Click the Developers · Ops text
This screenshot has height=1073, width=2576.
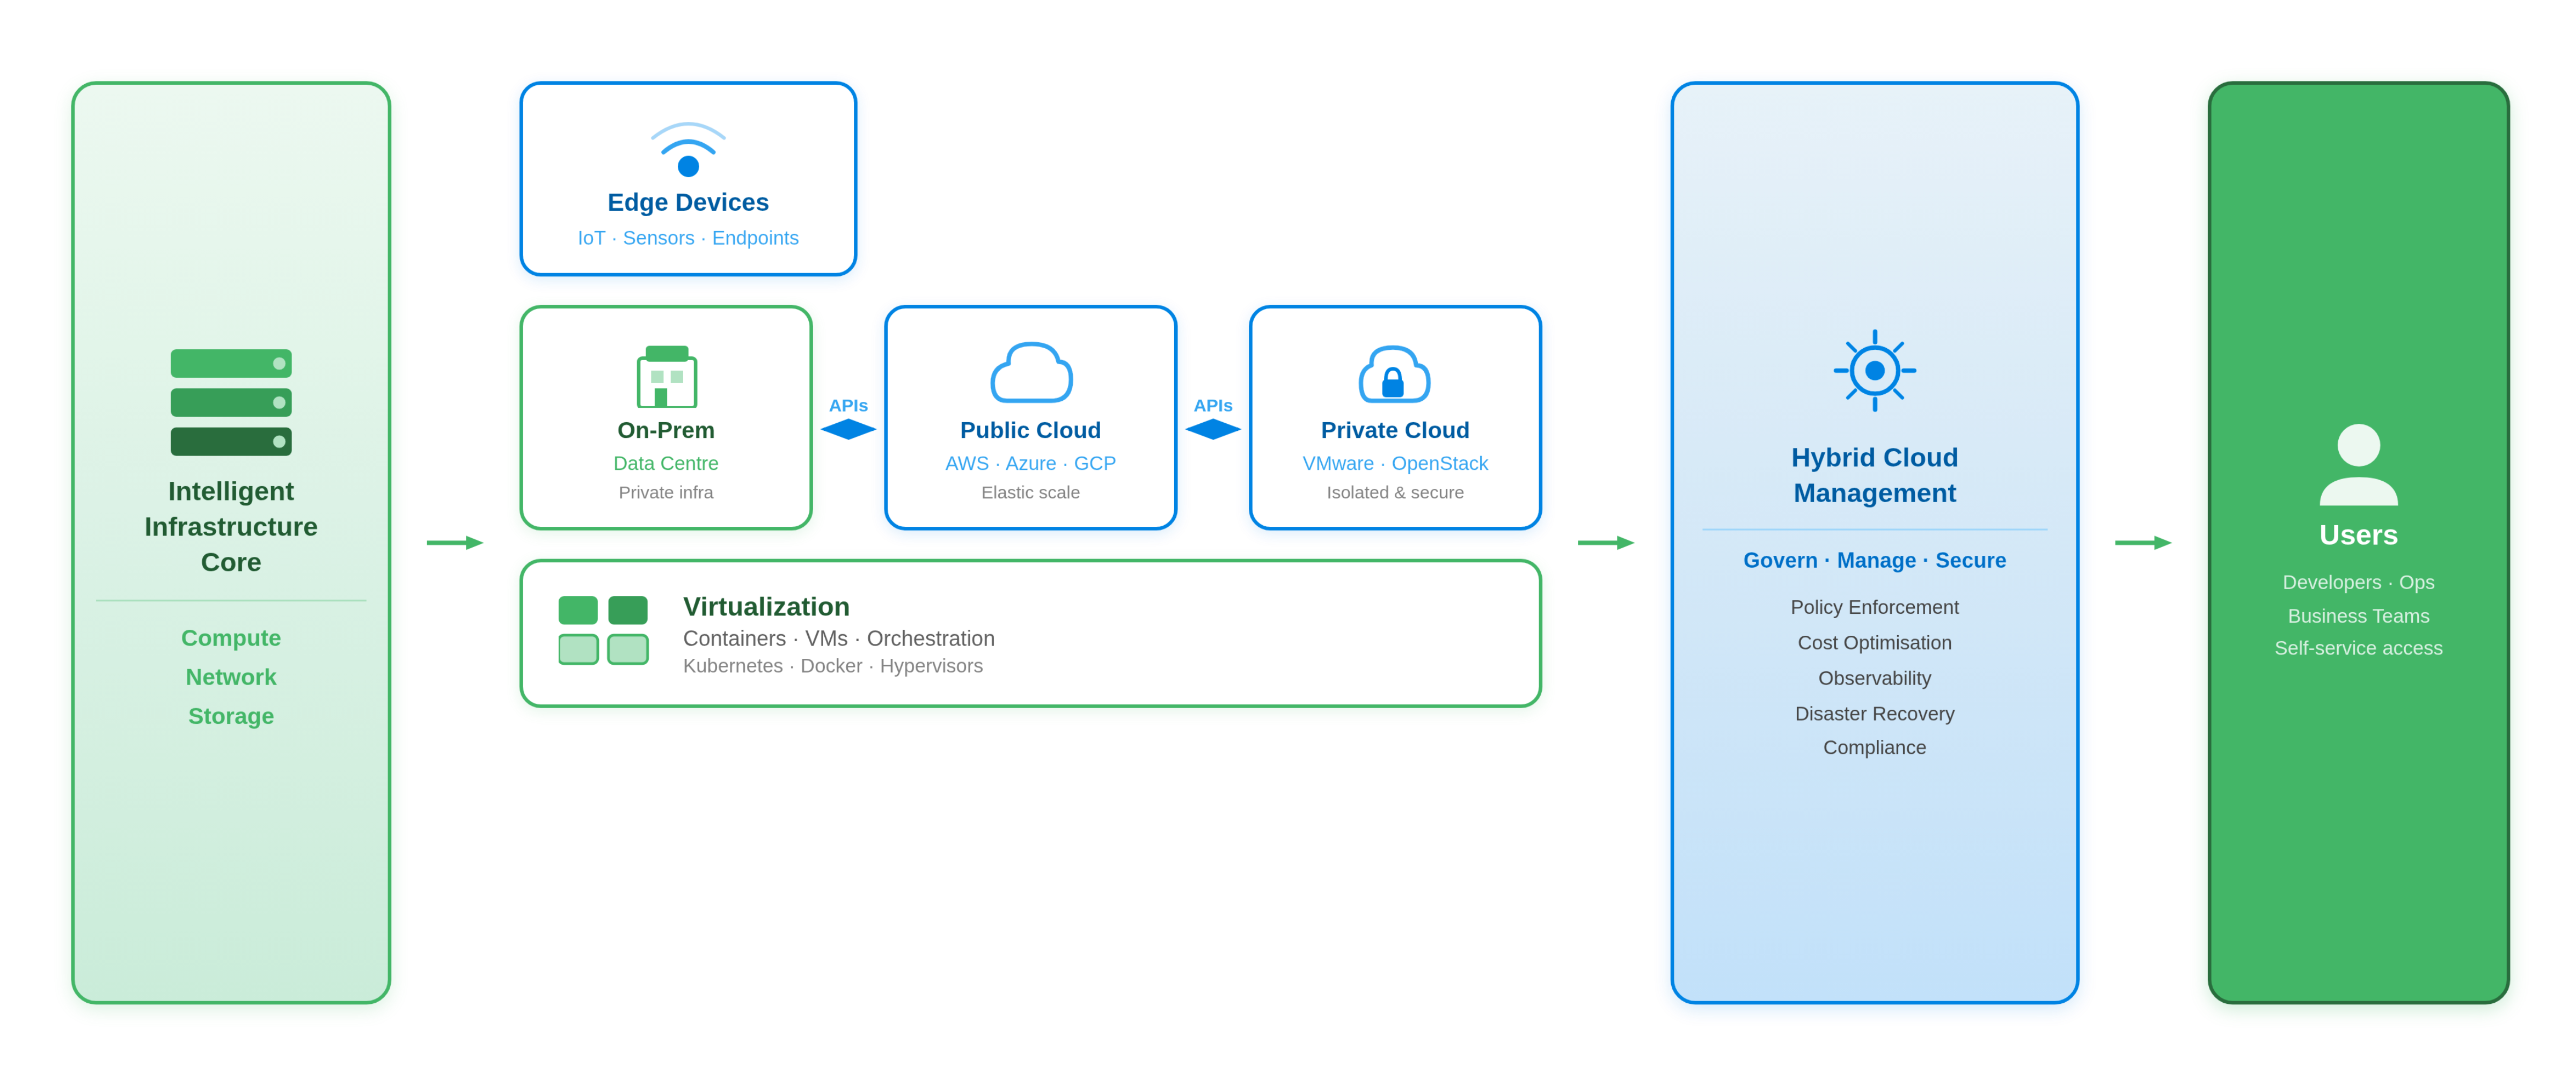tap(2358, 582)
